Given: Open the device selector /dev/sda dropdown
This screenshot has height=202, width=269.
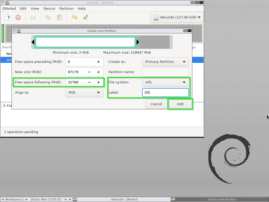Looking at the screenshot, I should (x=177, y=17).
